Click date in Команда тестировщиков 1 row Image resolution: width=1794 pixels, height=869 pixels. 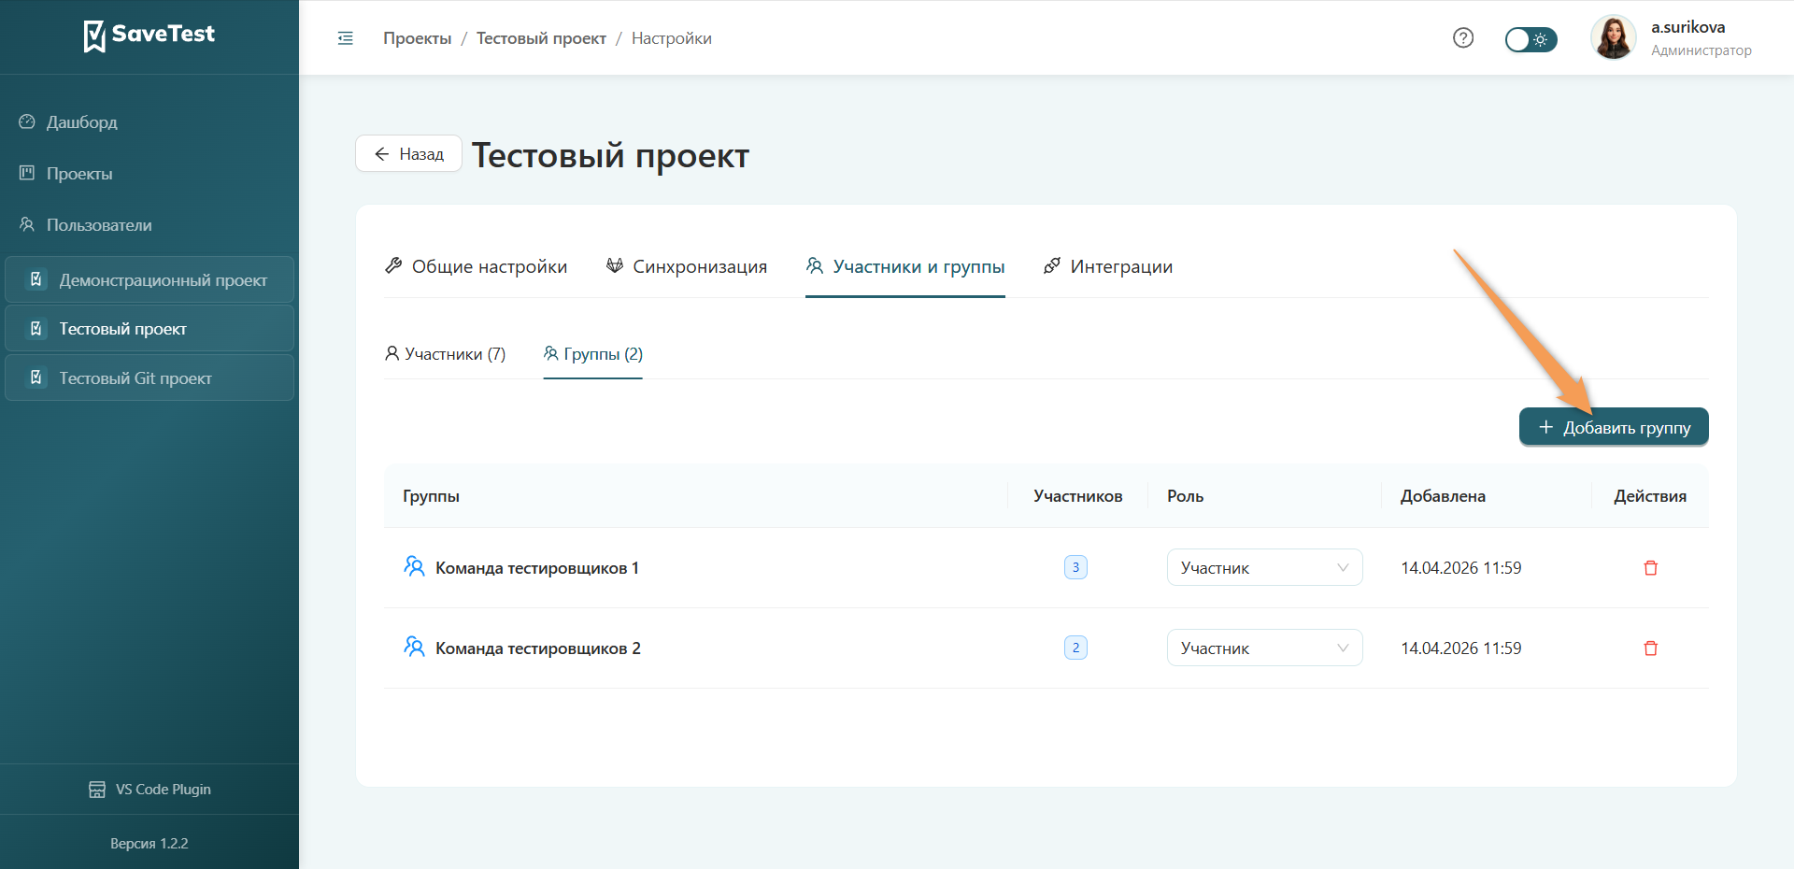1461,568
